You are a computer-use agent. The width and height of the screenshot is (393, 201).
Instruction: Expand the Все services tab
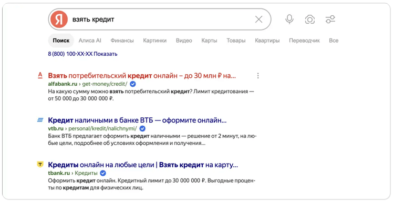point(334,41)
